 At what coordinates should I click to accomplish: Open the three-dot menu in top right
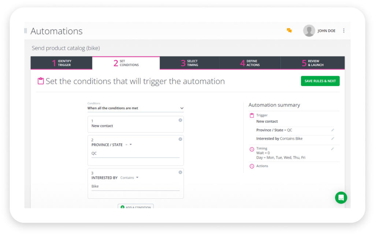click(344, 31)
